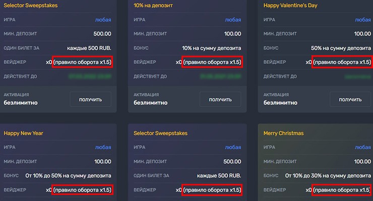Click любая link in Happy Valentine's Day card
Viewport: 373px width, 201px height.
tap(363, 20)
